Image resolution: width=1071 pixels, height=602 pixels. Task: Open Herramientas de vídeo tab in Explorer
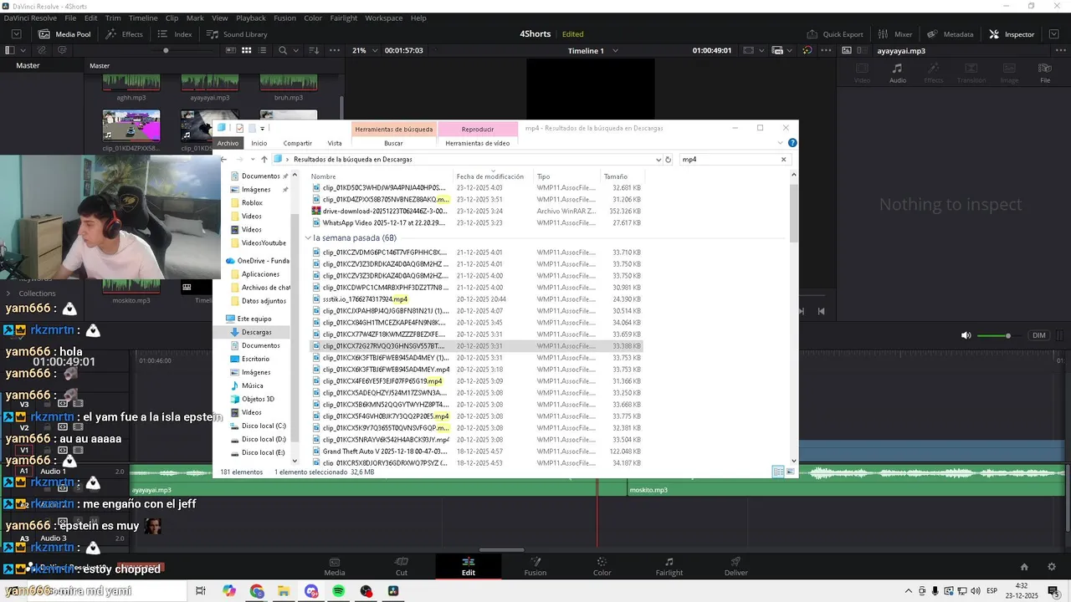click(478, 143)
